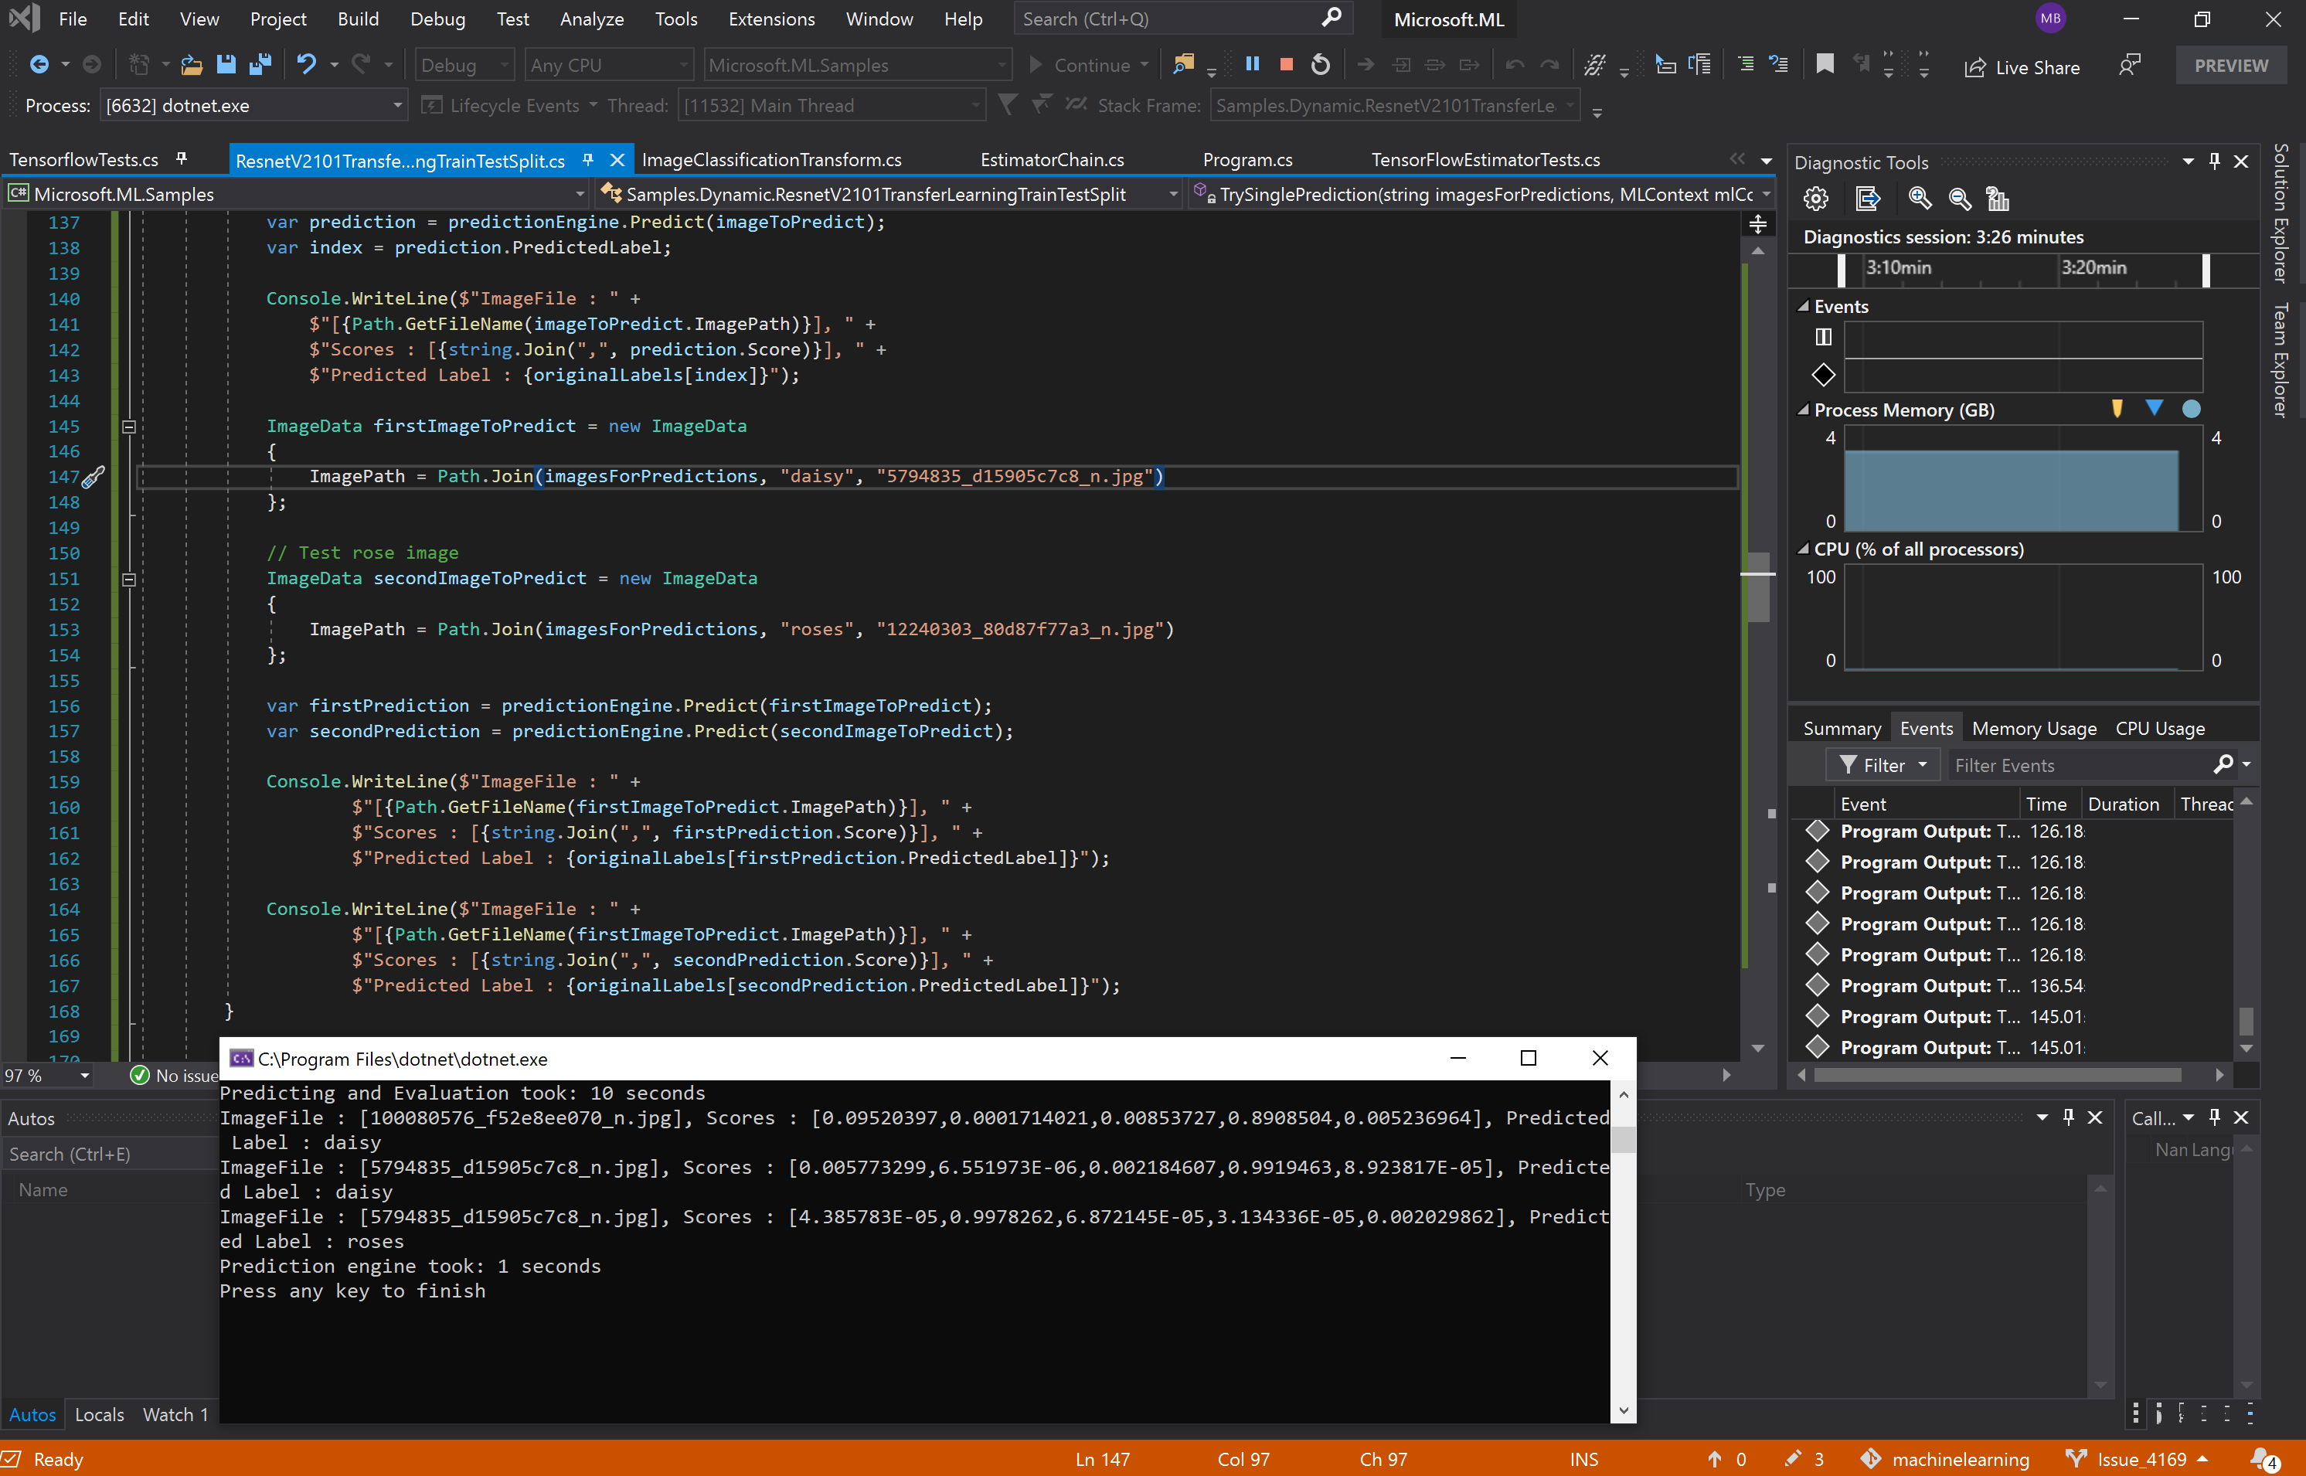2306x1476 pixels.
Task: Zoom out on the Diagnostic Tools timeline
Action: tap(1959, 199)
